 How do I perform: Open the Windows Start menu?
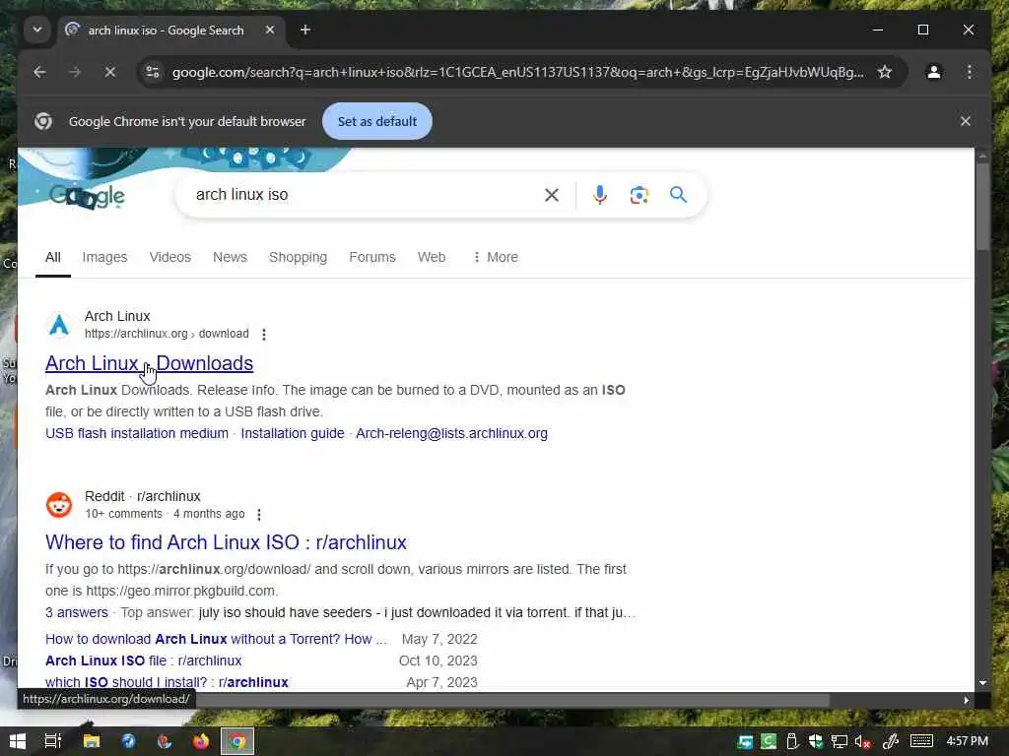point(18,741)
